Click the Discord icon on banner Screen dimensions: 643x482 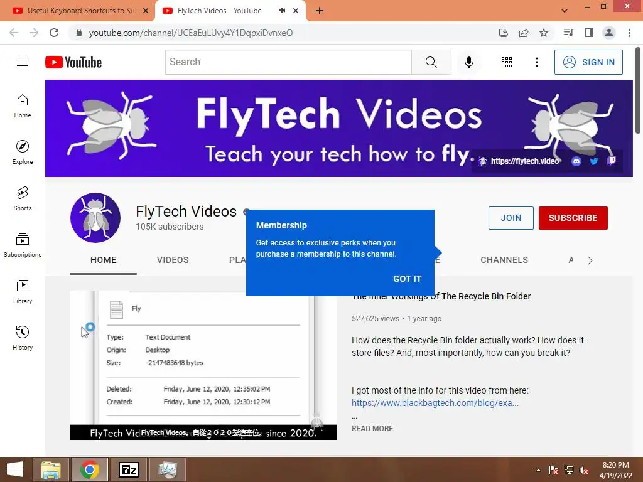(x=576, y=161)
